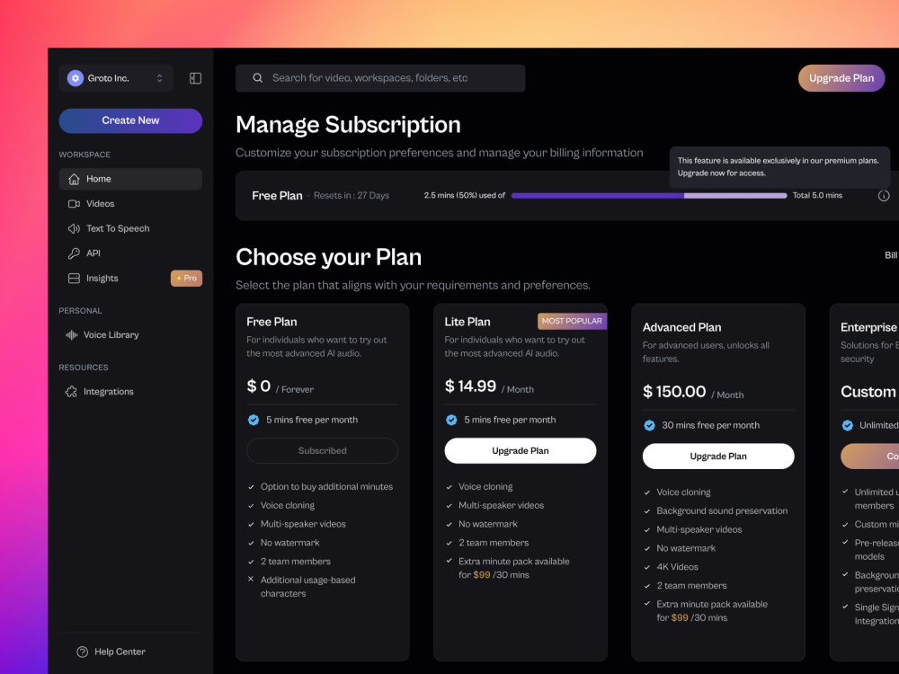Open the Groto Inc. workspace switcher chevrons
Image resolution: width=899 pixels, height=674 pixels.
(x=159, y=78)
